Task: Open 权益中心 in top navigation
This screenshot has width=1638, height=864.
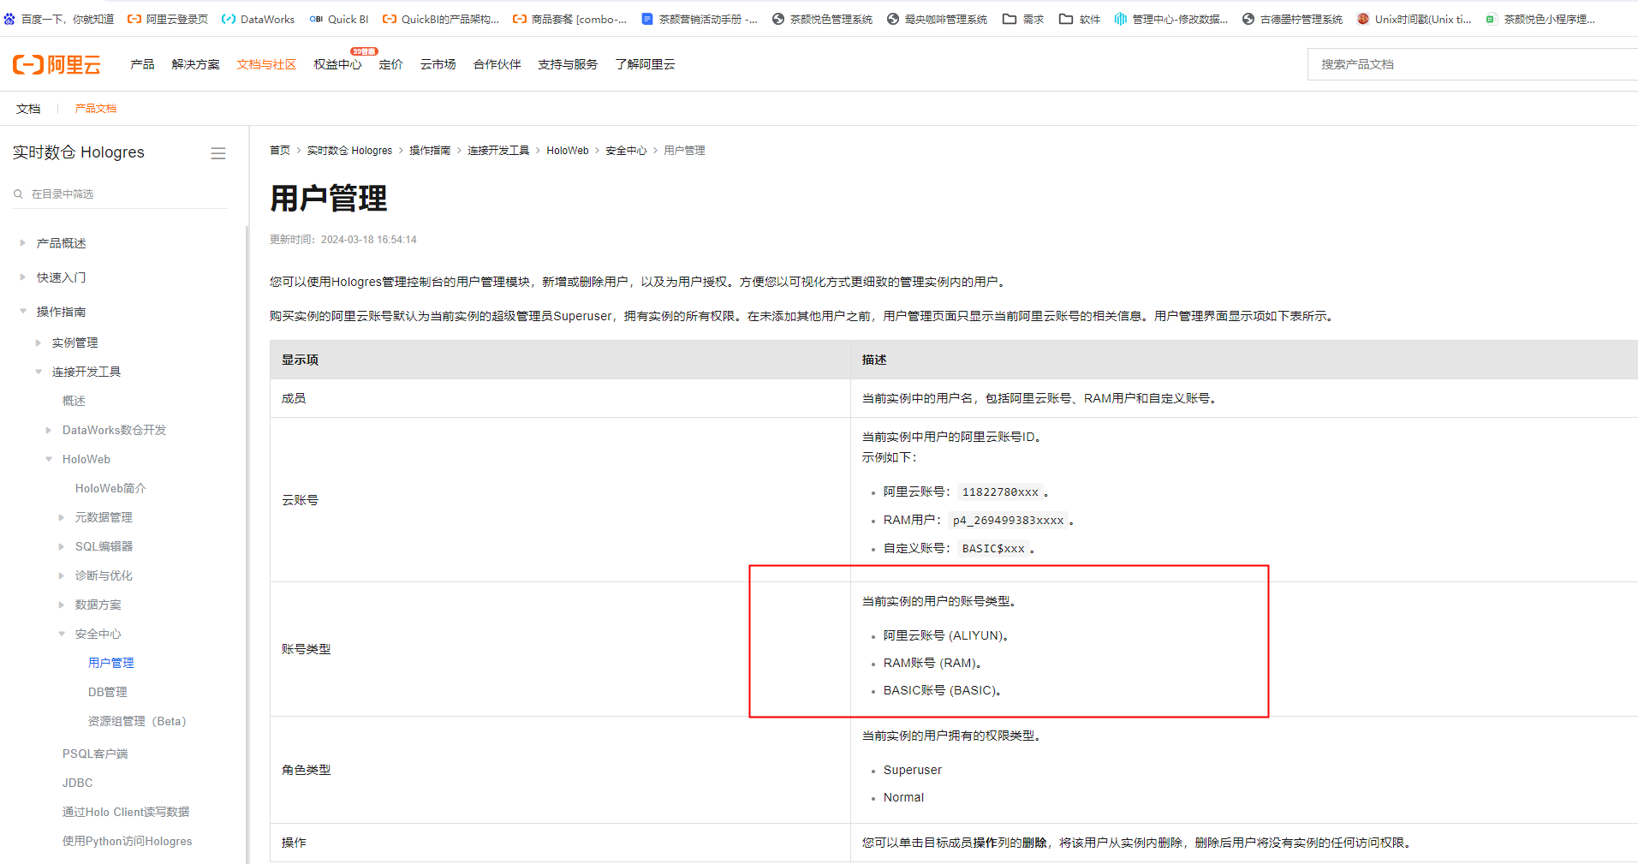Action: pos(337,64)
